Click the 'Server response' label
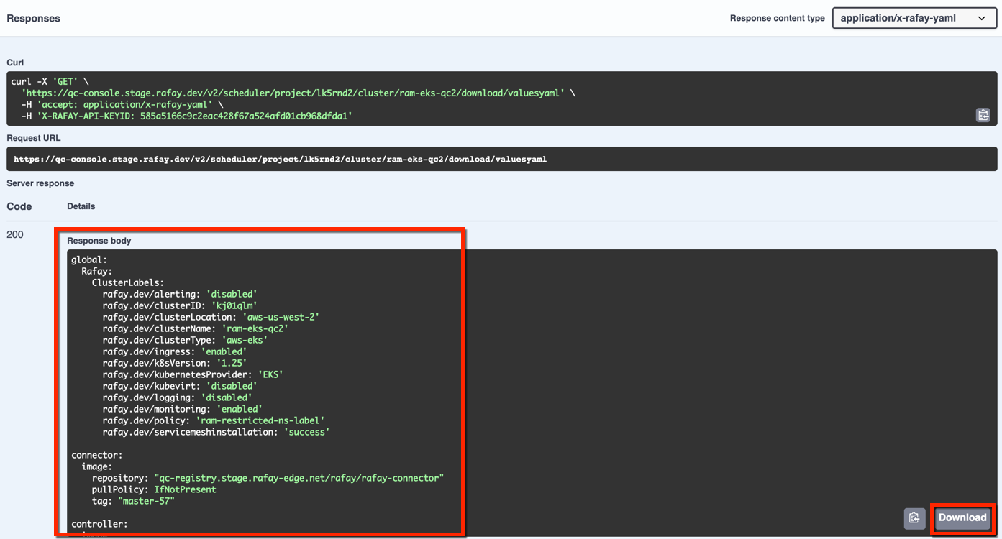Viewport: 1002px width, 539px height. point(40,183)
